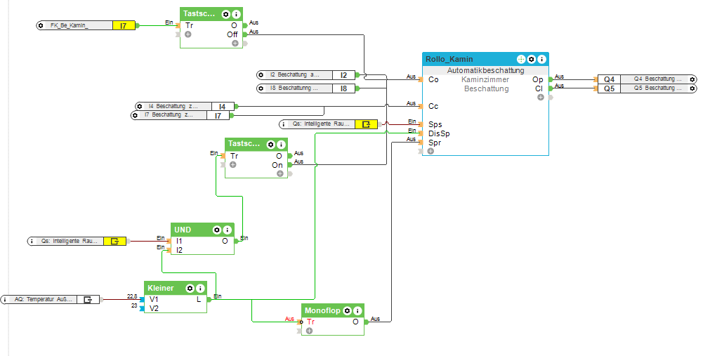The width and height of the screenshot is (710, 356).
Task: Open settings gear on Kleiner block
Action: 190,288
